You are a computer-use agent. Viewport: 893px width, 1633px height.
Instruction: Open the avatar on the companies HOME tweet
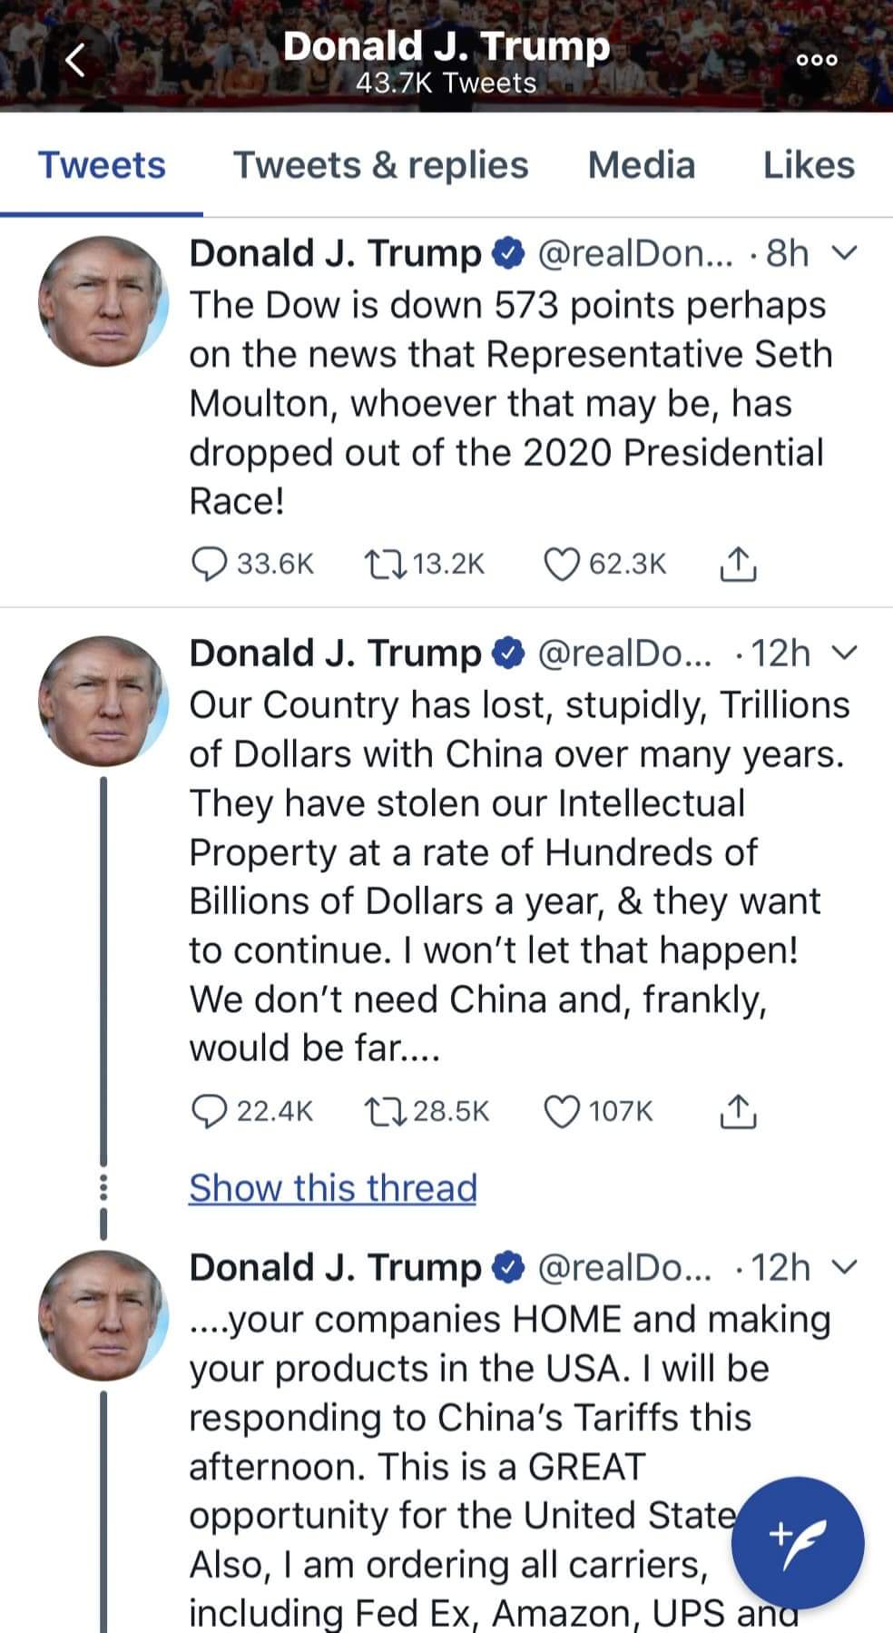103,1315
